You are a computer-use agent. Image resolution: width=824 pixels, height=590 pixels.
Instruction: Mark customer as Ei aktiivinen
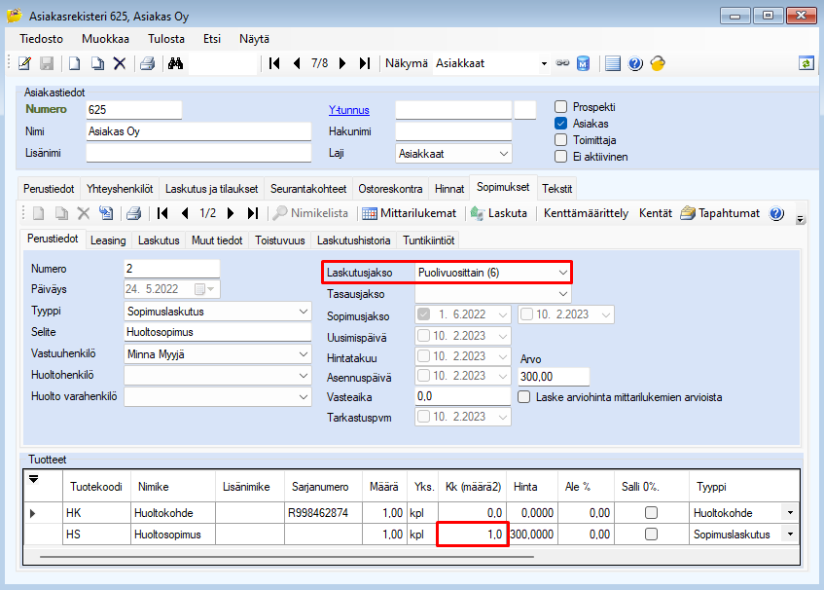point(561,157)
